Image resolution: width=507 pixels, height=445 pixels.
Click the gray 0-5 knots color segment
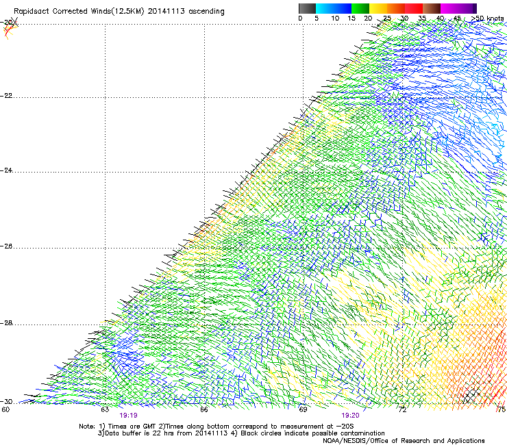click(x=307, y=8)
